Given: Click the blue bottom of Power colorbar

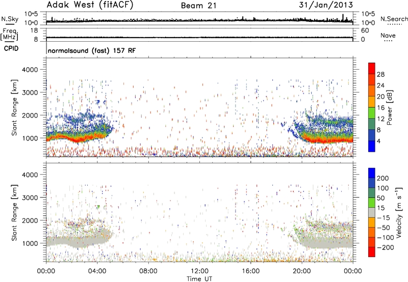Looking at the screenshot, I should (x=372, y=146).
